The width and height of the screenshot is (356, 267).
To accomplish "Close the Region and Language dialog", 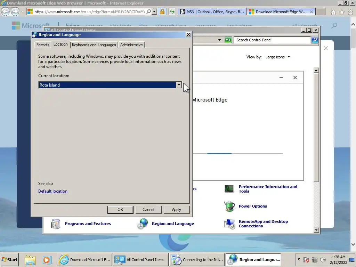I will [x=188, y=34].
